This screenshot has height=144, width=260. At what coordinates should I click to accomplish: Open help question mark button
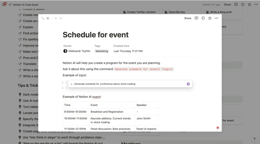(254, 139)
